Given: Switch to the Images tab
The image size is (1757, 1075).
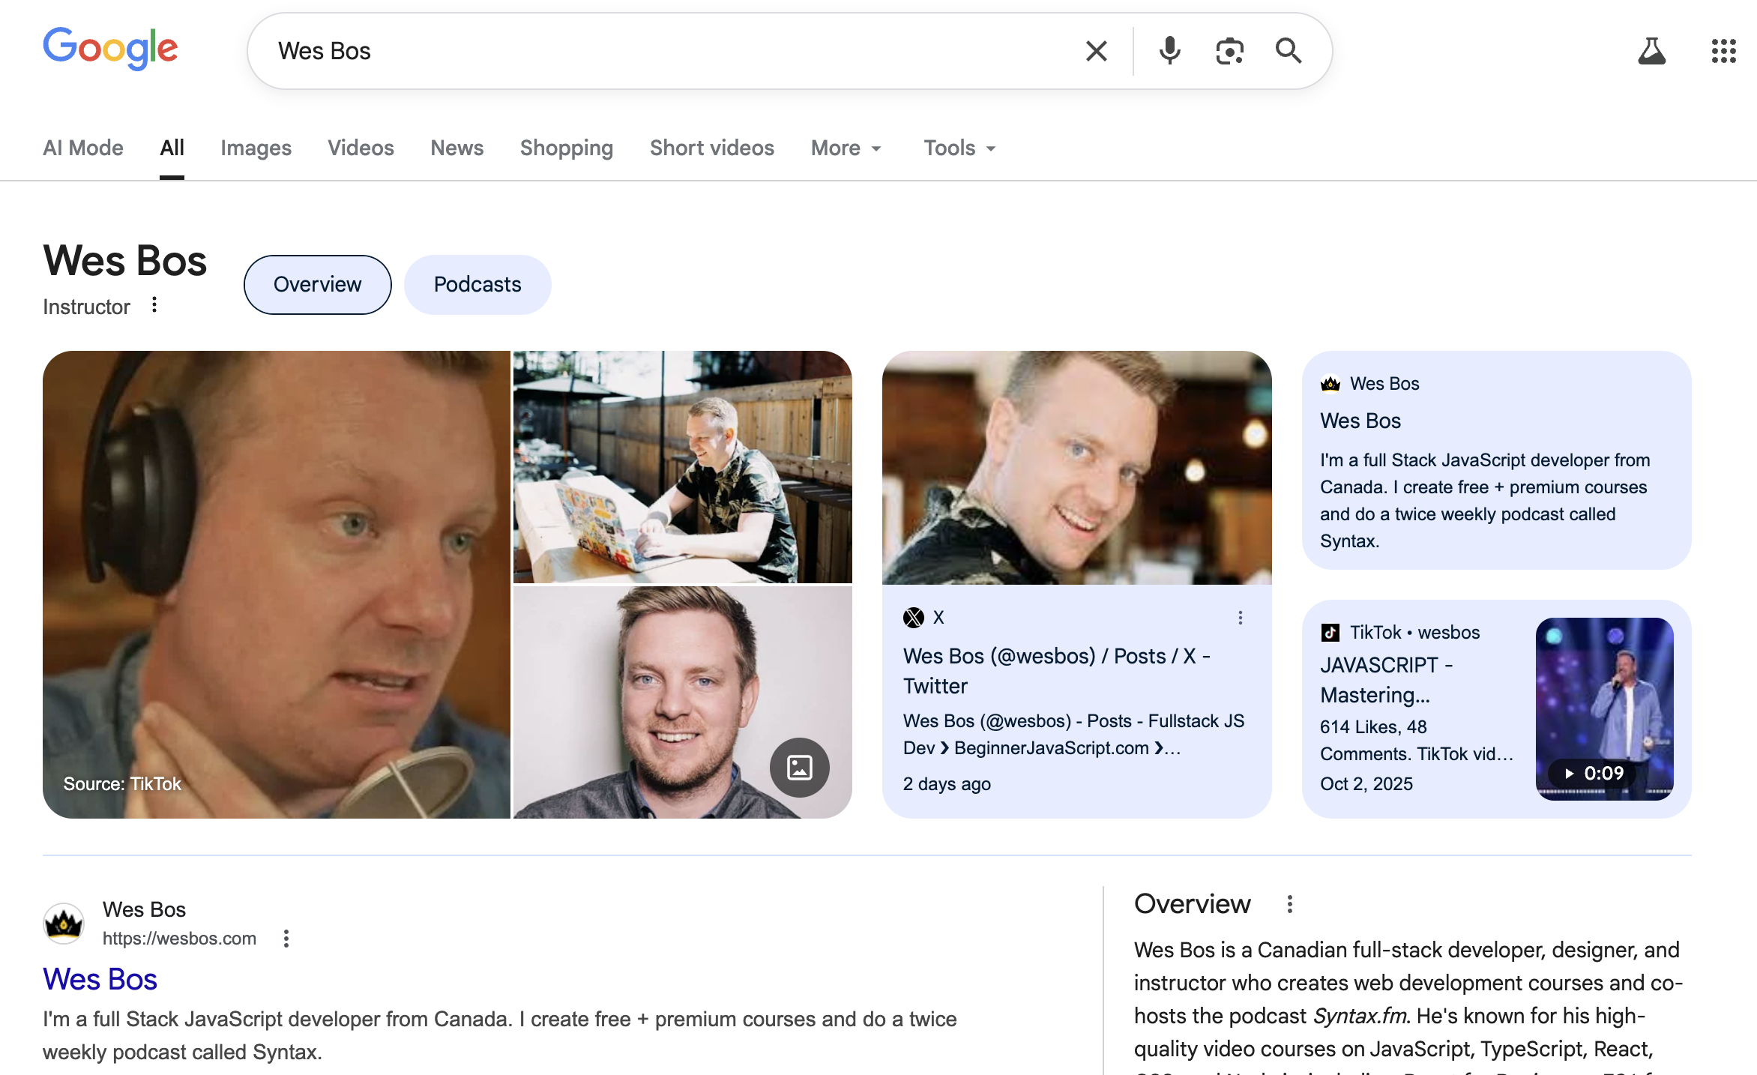Looking at the screenshot, I should click(256, 148).
